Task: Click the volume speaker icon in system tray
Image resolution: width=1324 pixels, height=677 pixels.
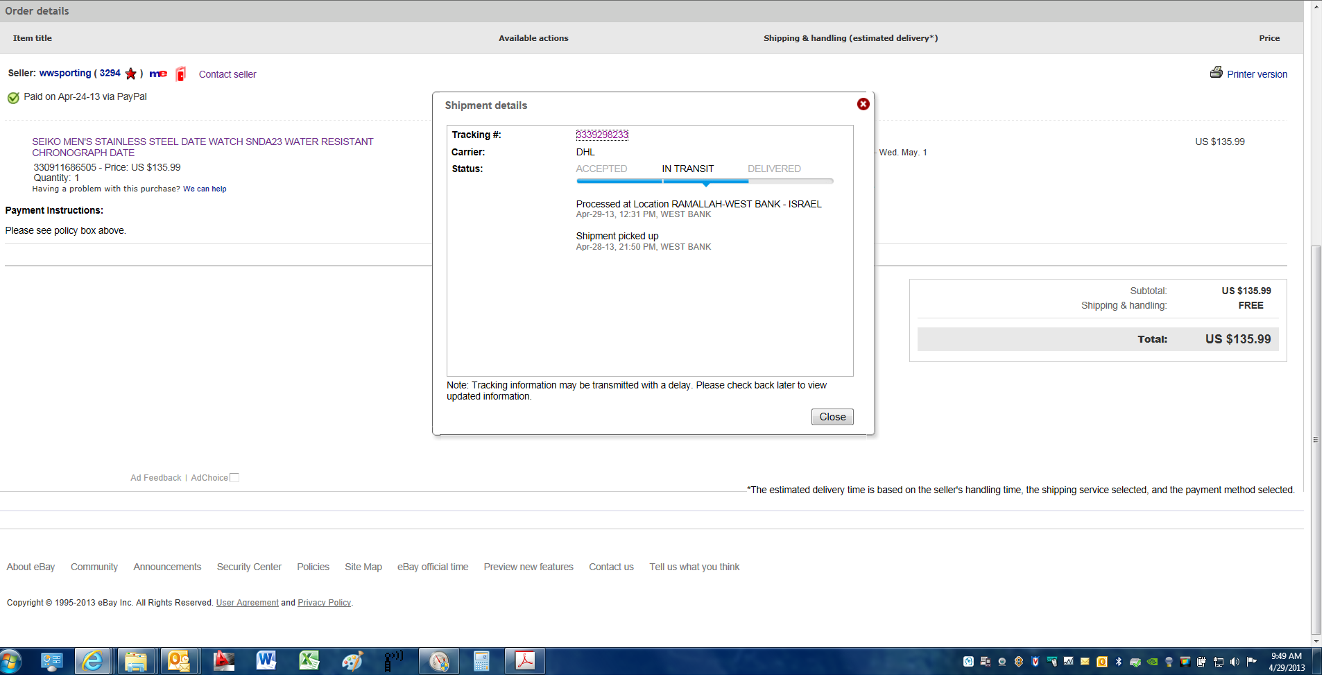Action: [x=1235, y=662]
